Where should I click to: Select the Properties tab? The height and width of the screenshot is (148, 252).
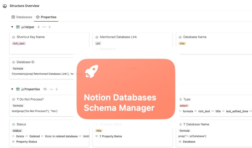[46, 17]
